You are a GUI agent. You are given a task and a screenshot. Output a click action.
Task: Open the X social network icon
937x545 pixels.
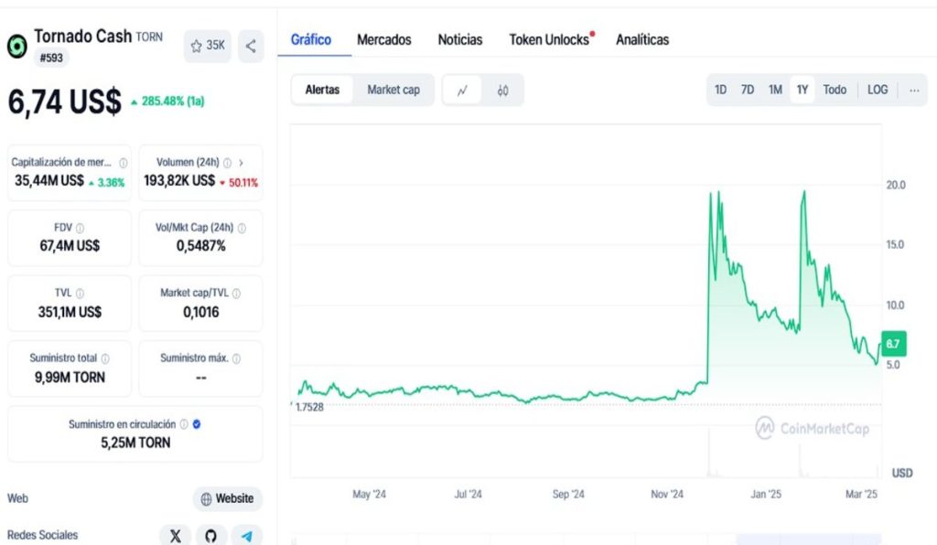[175, 536]
